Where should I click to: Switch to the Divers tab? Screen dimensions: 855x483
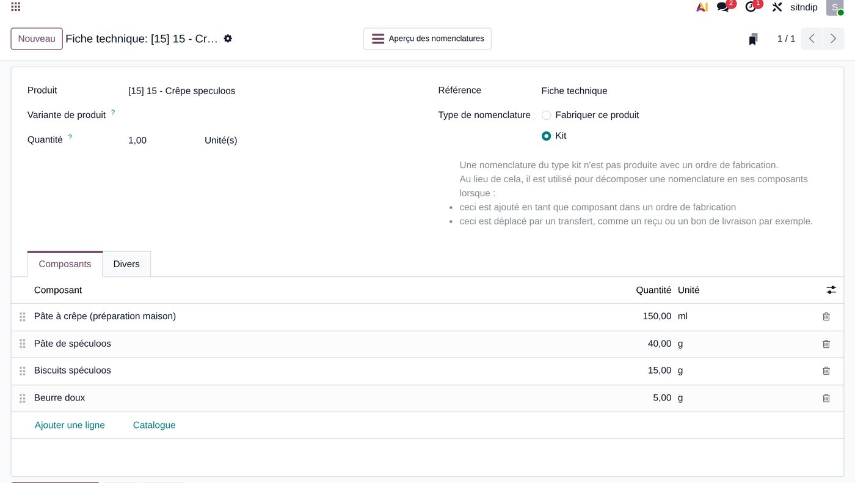[126, 264]
